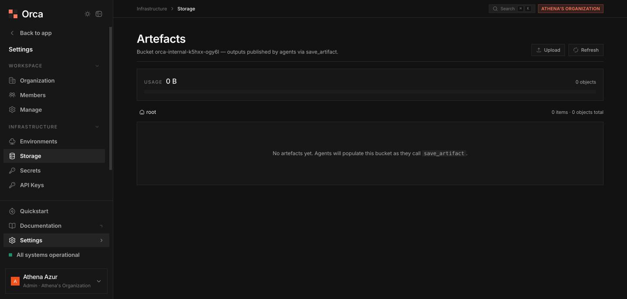Open the Organization settings page
The image size is (627, 299).
[x=54, y=80]
